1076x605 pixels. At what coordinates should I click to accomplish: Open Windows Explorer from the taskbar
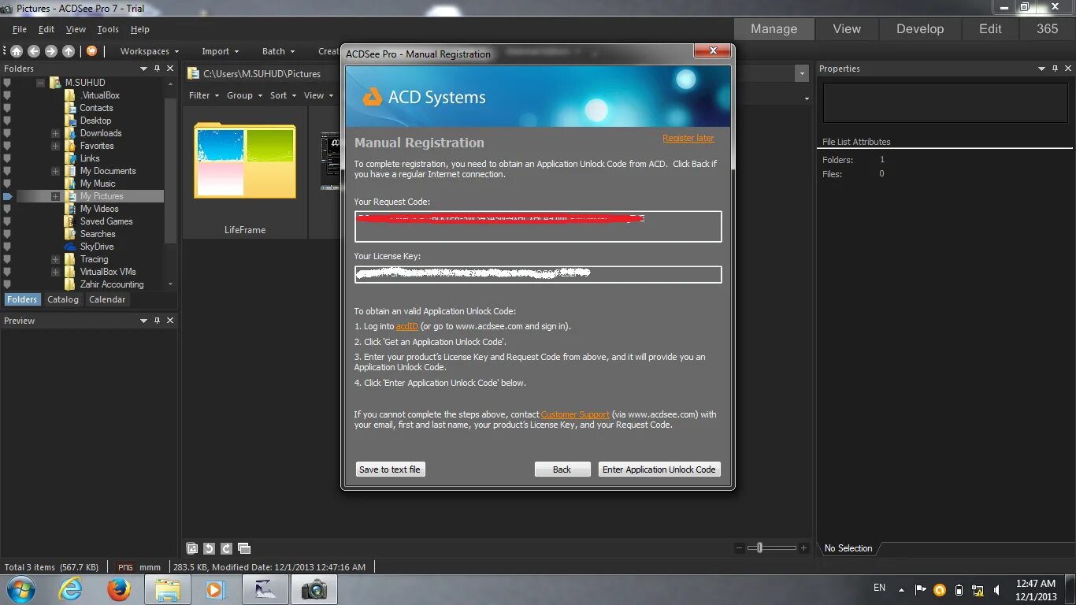pos(167,589)
